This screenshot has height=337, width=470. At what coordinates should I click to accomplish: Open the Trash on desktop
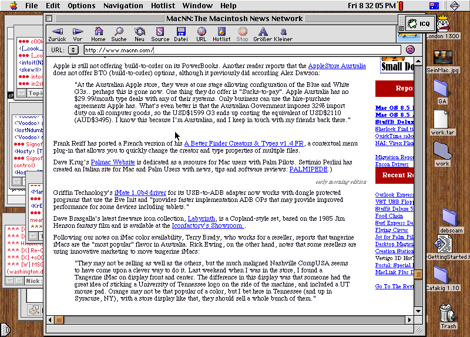point(448,316)
